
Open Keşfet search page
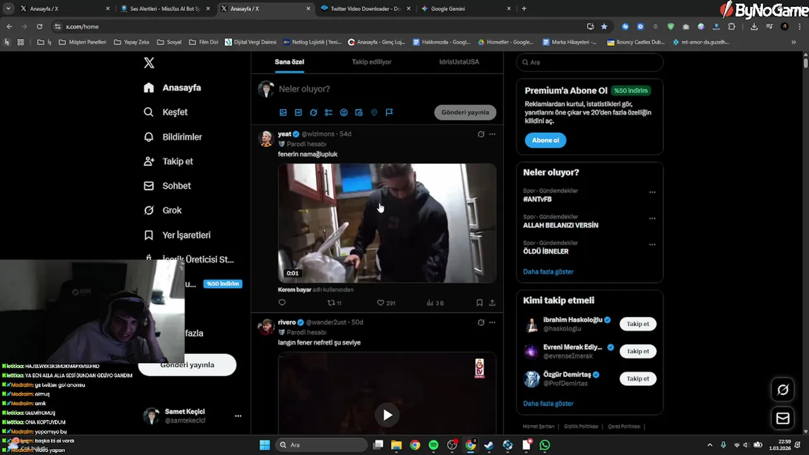tap(166, 112)
